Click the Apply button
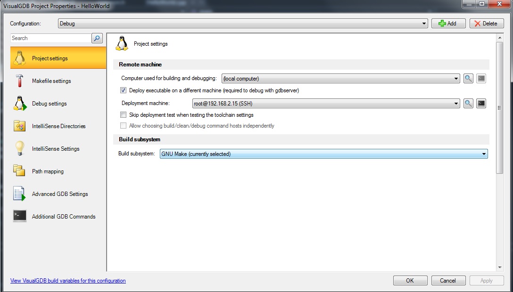This screenshot has height=292, width=513. tap(487, 281)
